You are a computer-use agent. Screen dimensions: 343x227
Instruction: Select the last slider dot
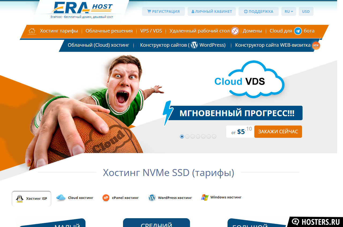(214, 136)
